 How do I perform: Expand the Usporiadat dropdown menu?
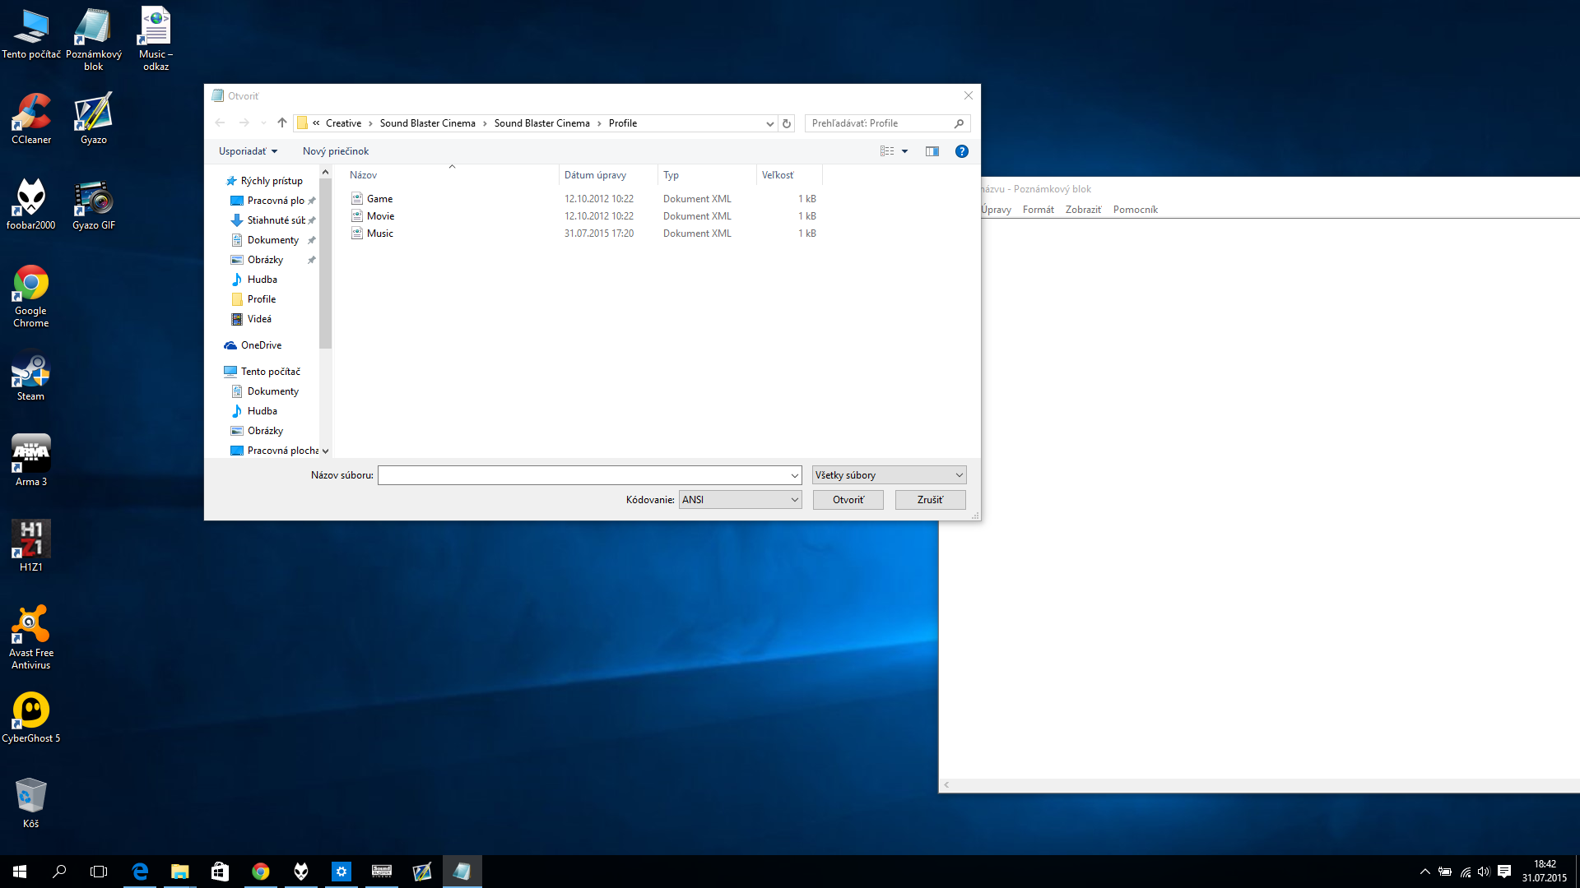click(x=246, y=150)
